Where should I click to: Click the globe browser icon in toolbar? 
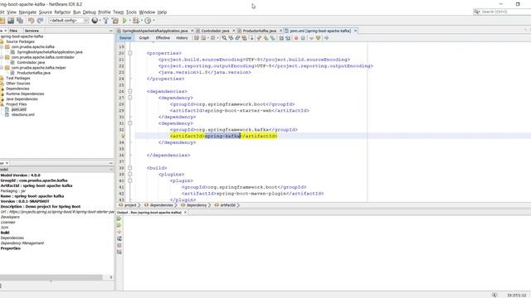(x=95, y=21)
